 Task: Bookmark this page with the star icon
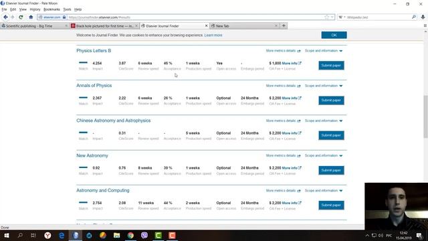click(327, 17)
